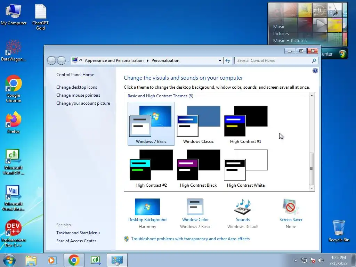Show hidden tray icons arrow

(x=296, y=260)
